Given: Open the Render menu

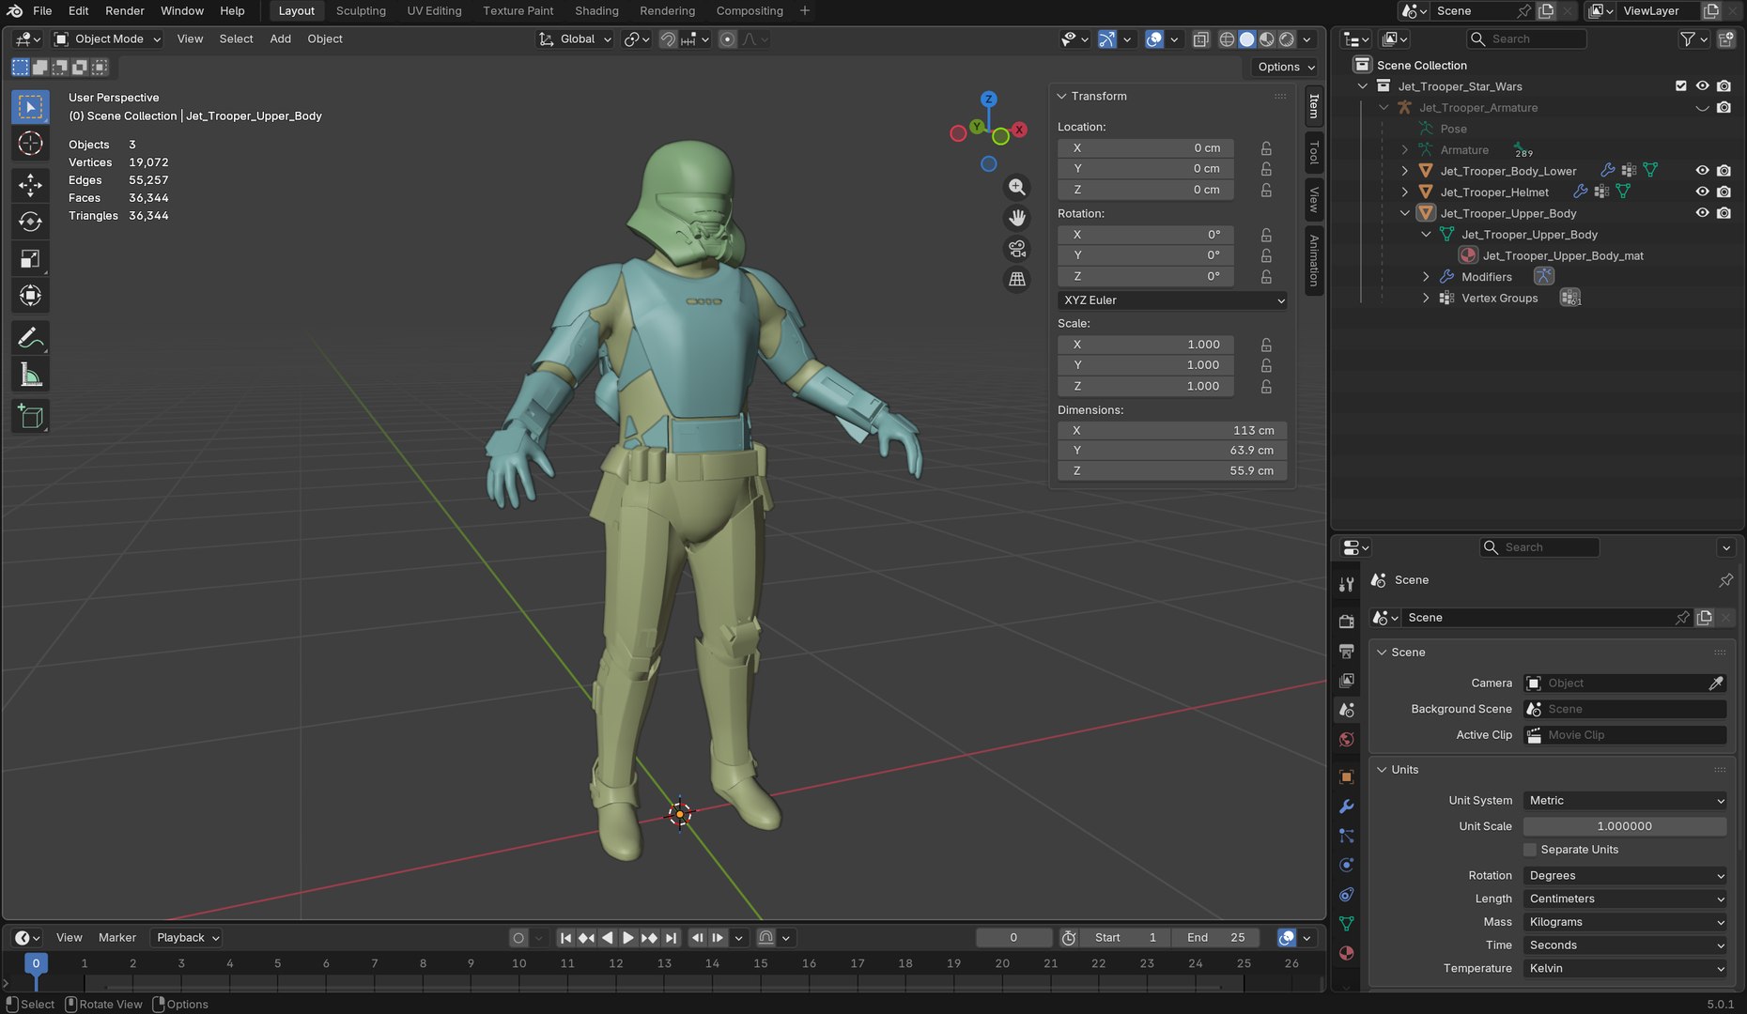Looking at the screenshot, I should (x=125, y=11).
